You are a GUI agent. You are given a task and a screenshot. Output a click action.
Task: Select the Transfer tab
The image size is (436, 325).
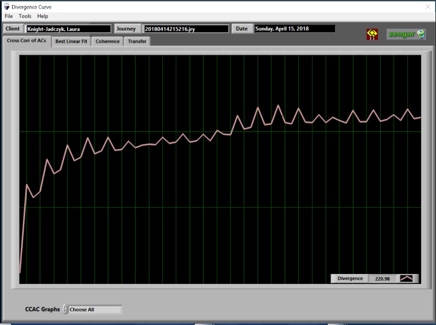(137, 41)
